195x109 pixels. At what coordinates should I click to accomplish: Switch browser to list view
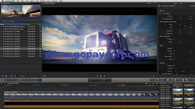[15, 76]
